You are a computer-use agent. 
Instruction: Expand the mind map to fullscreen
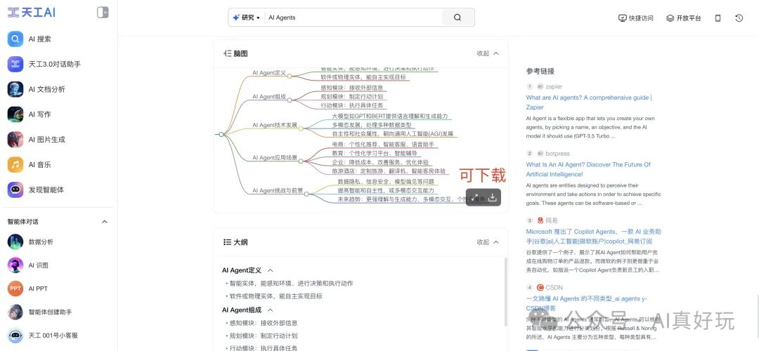click(x=475, y=197)
